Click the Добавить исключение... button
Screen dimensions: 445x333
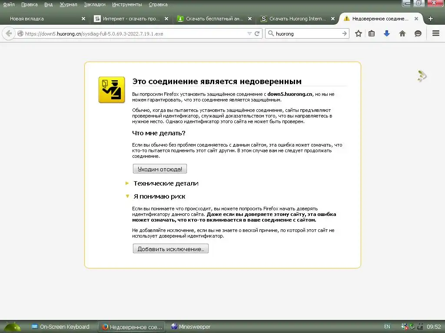170,249
